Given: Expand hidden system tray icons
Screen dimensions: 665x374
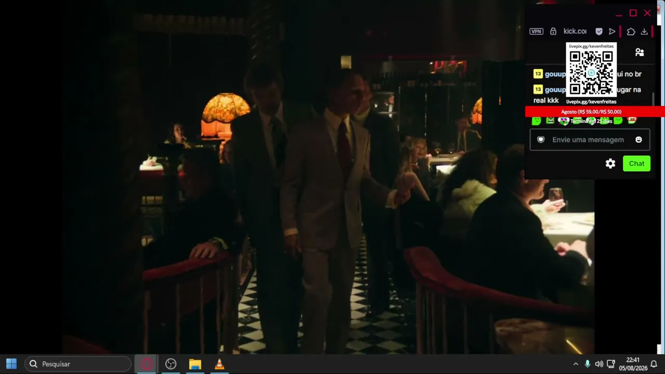Looking at the screenshot, I should (576, 364).
